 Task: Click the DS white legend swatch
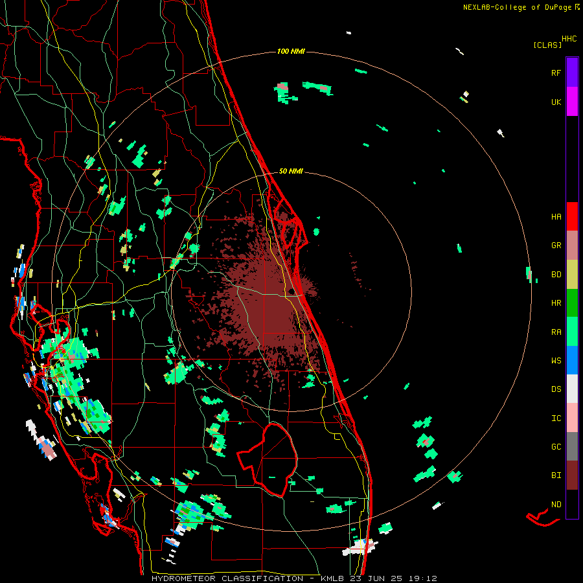click(572, 389)
